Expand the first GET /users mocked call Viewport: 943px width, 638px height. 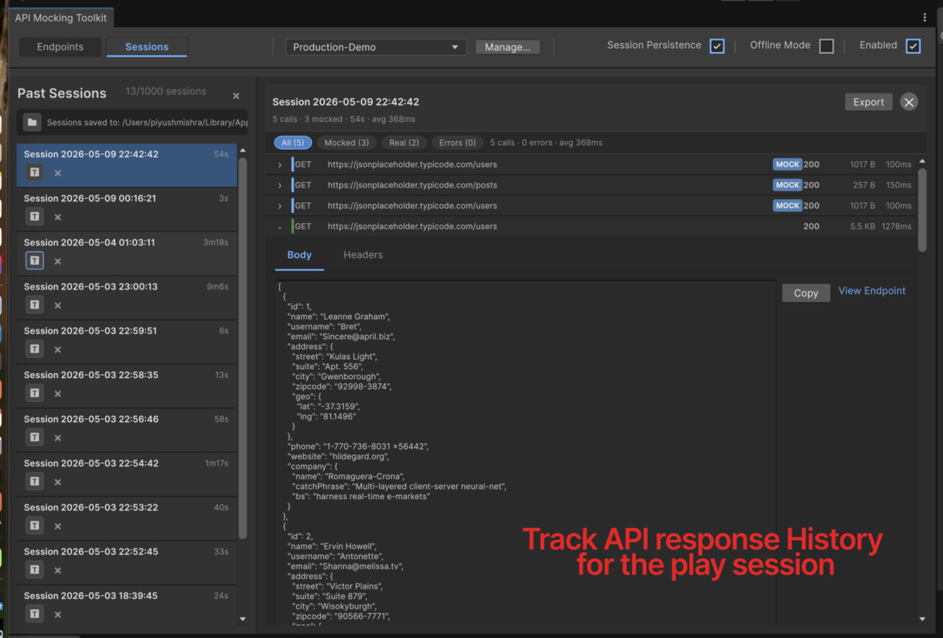click(x=280, y=165)
